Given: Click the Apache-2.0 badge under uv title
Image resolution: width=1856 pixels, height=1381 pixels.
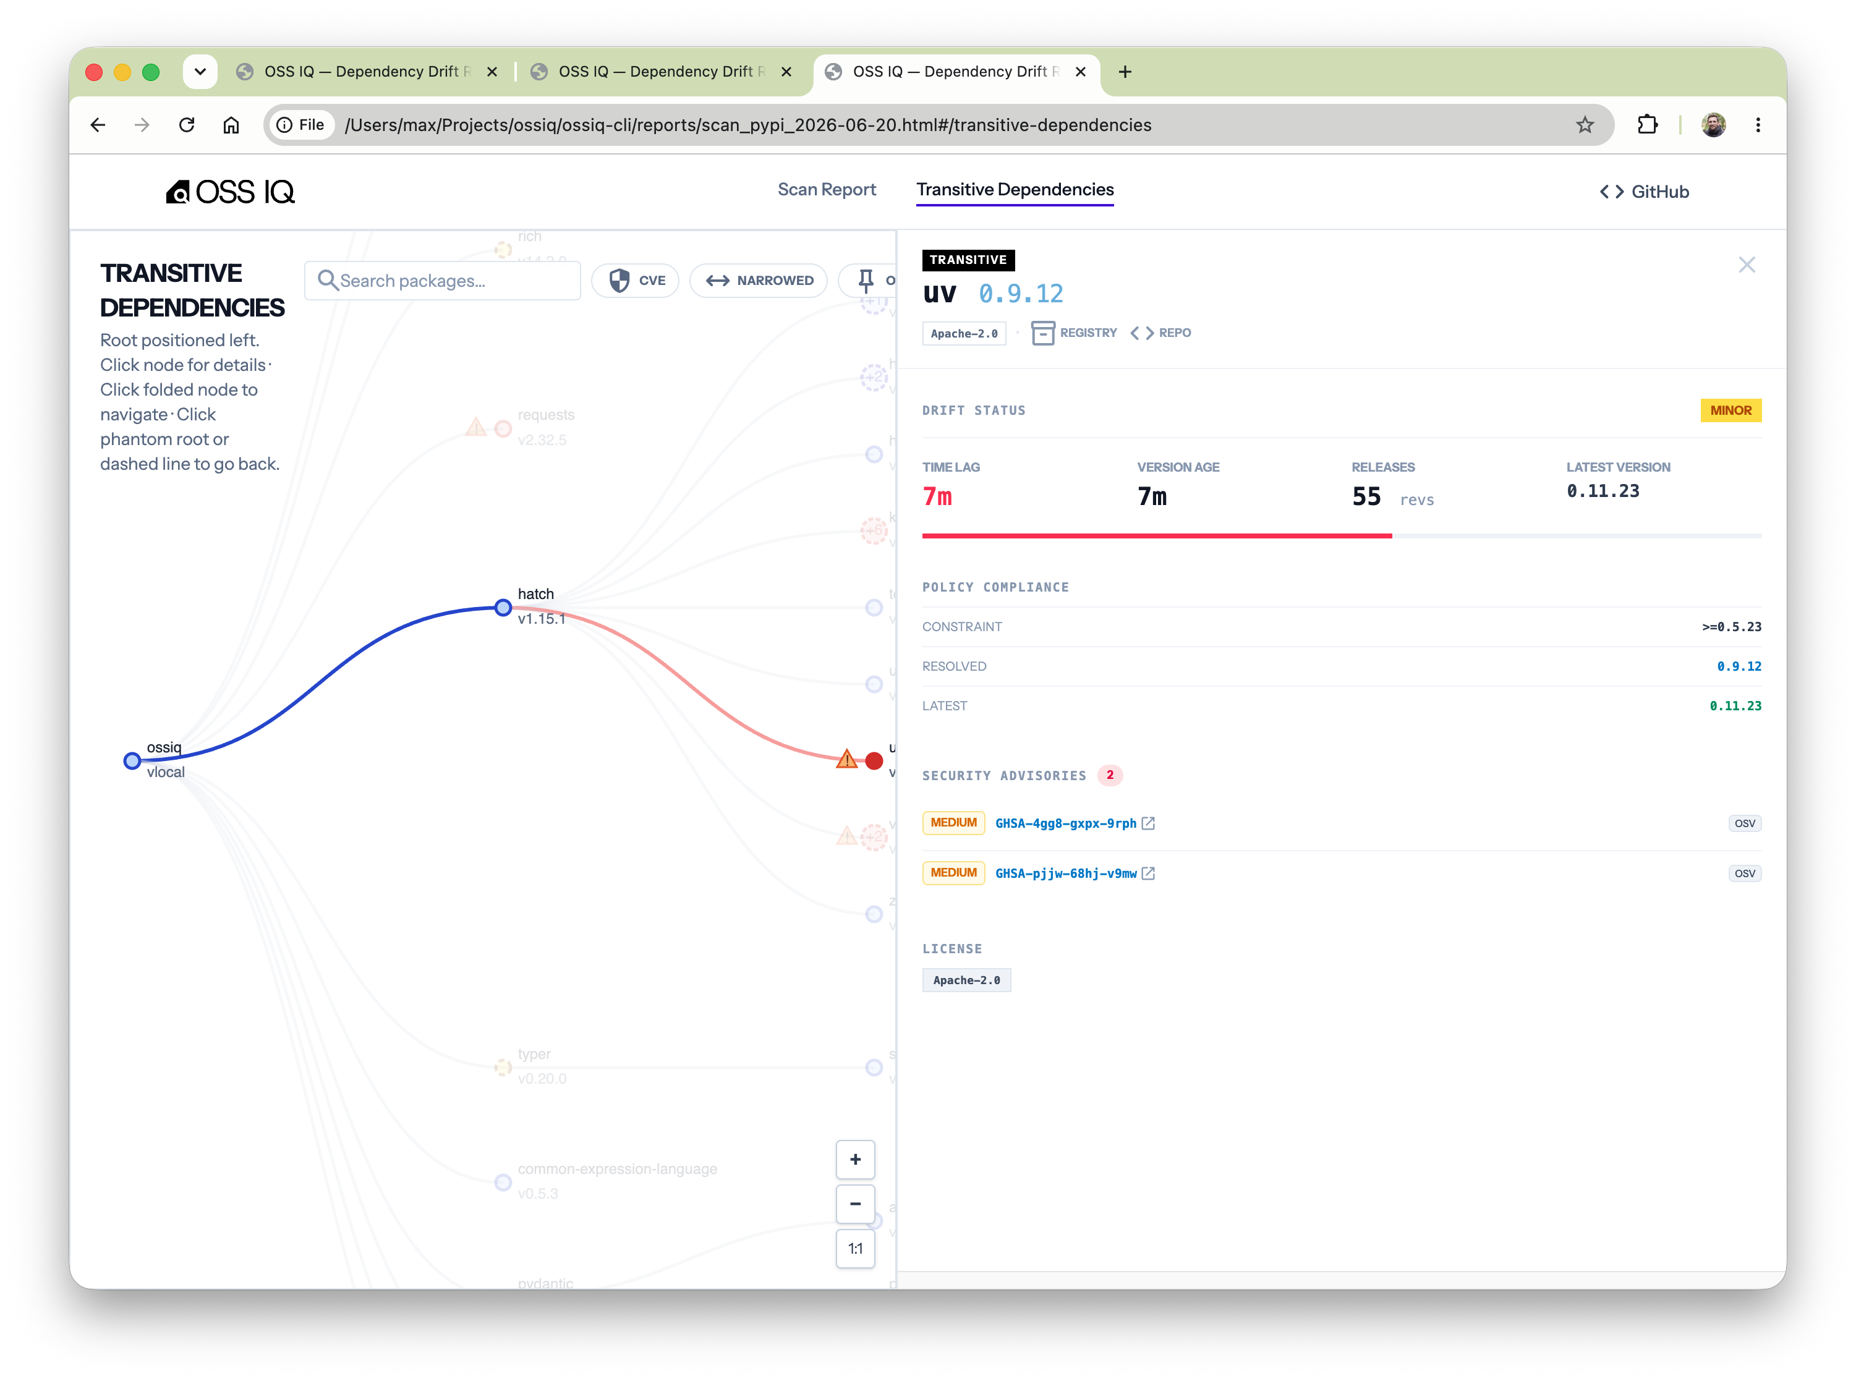Looking at the screenshot, I should (963, 334).
